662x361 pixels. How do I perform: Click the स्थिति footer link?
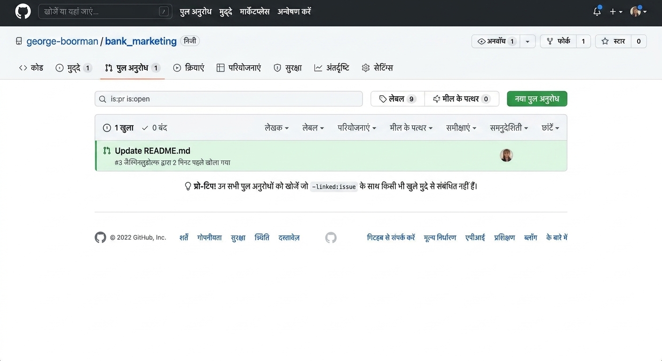[x=262, y=237]
